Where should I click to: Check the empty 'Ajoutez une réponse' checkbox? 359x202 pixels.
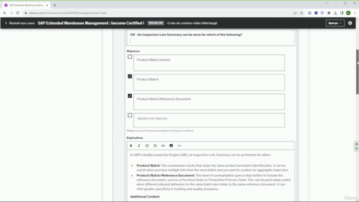tap(130, 115)
